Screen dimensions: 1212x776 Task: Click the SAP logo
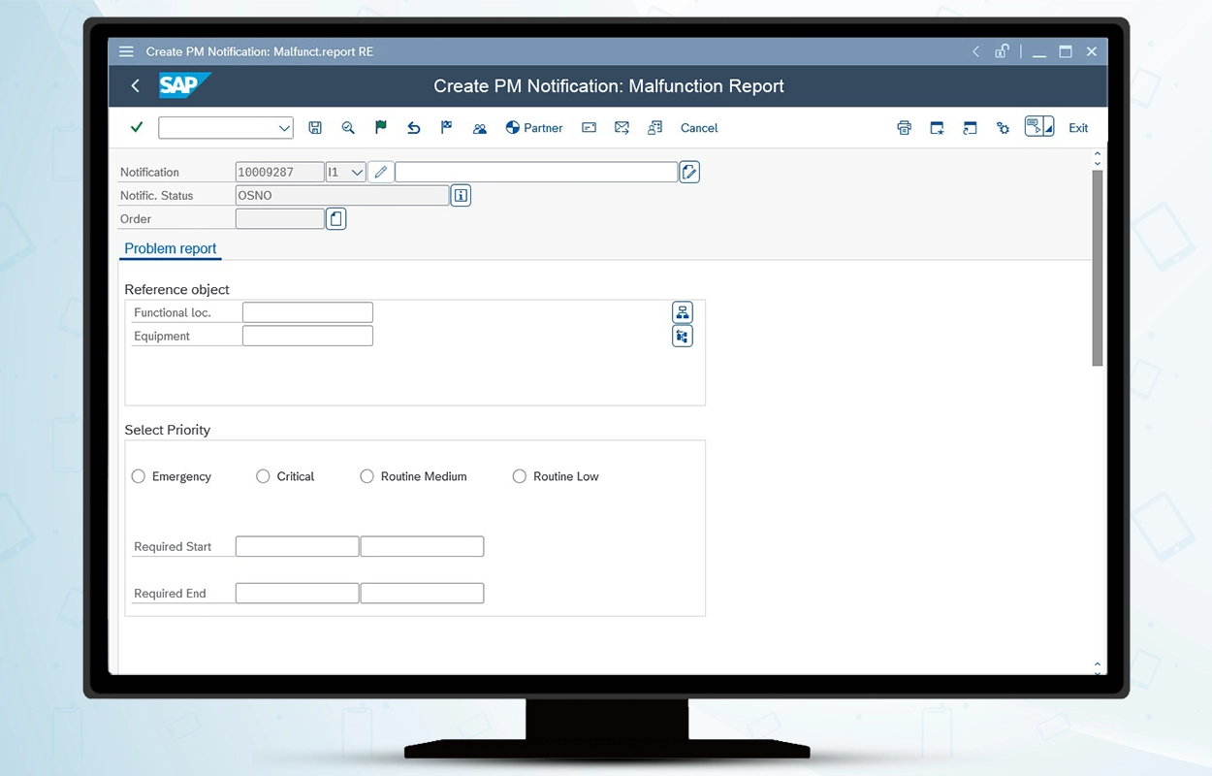(184, 85)
